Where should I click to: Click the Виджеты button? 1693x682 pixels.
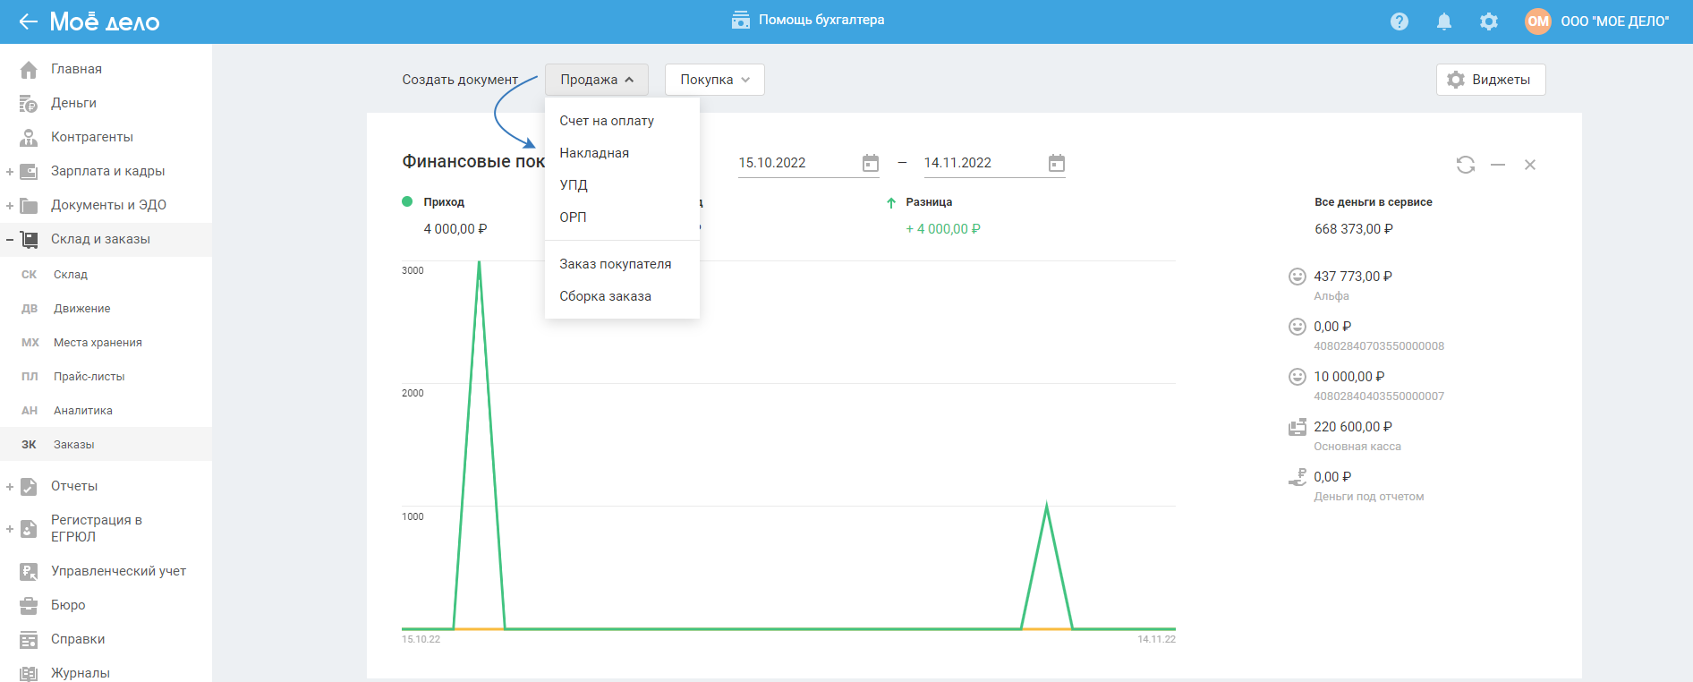click(1491, 80)
